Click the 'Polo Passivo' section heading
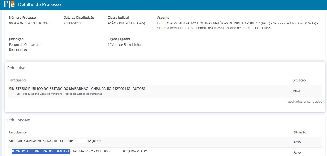 click(19, 120)
